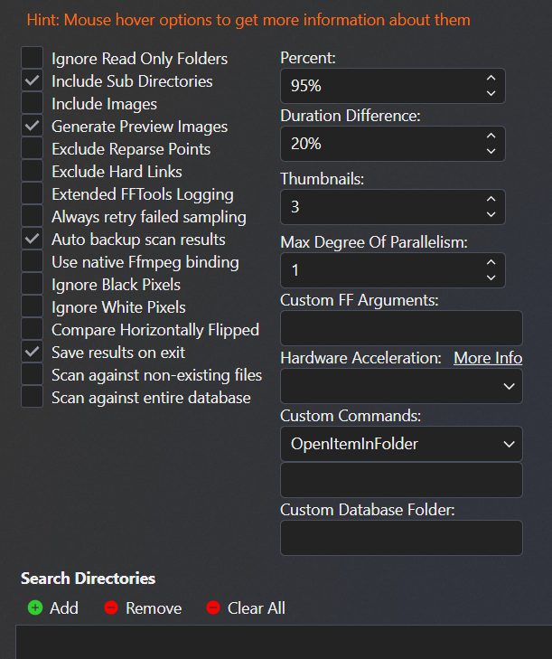Viewport: 552px width, 659px height.
Task: Click the text field below Custom Commands
Action: click(x=401, y=480)
